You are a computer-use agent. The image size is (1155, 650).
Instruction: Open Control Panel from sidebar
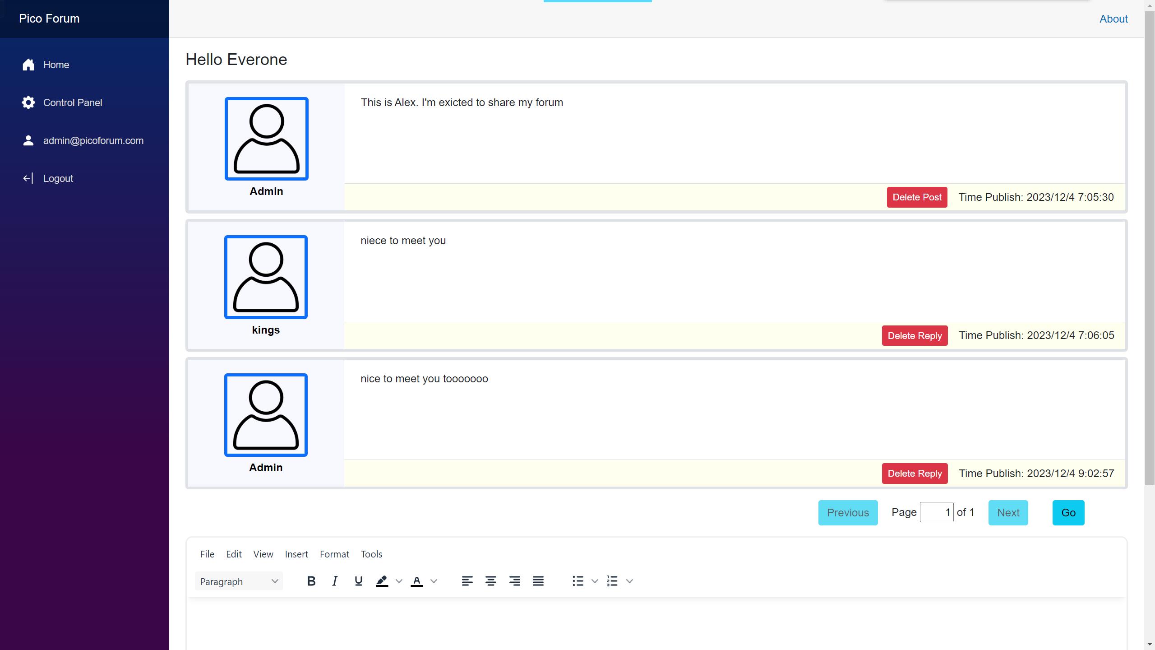73,102
